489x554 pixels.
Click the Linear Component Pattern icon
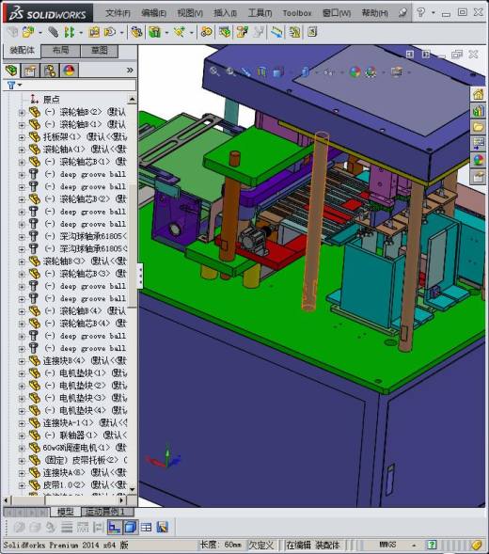pos(70,33)
